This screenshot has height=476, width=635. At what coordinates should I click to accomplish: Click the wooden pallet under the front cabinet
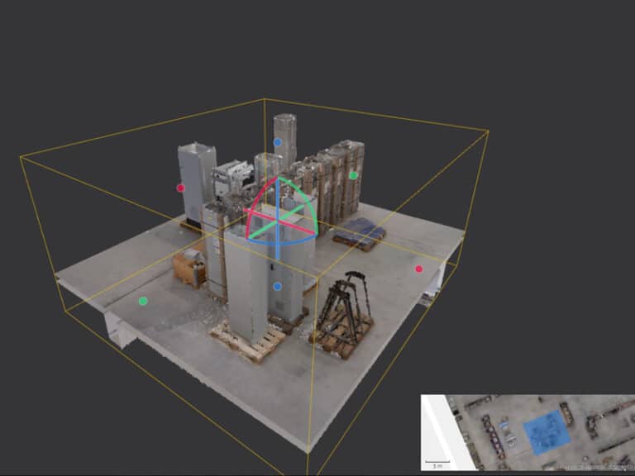tap(246, 345)
